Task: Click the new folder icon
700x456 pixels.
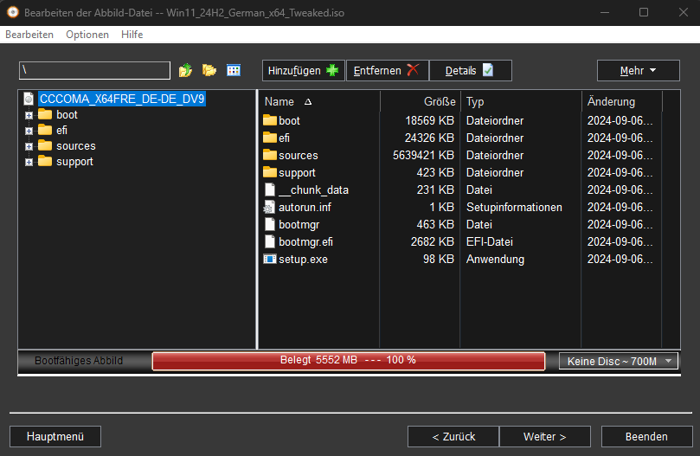Action: click(209, 70)
